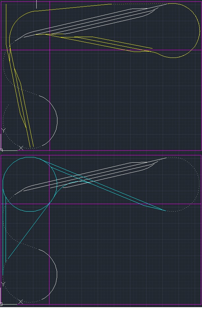Click the UCS origin square in lower drawing
The height and width of the screenshot is (327, 202).
point(1,304)
